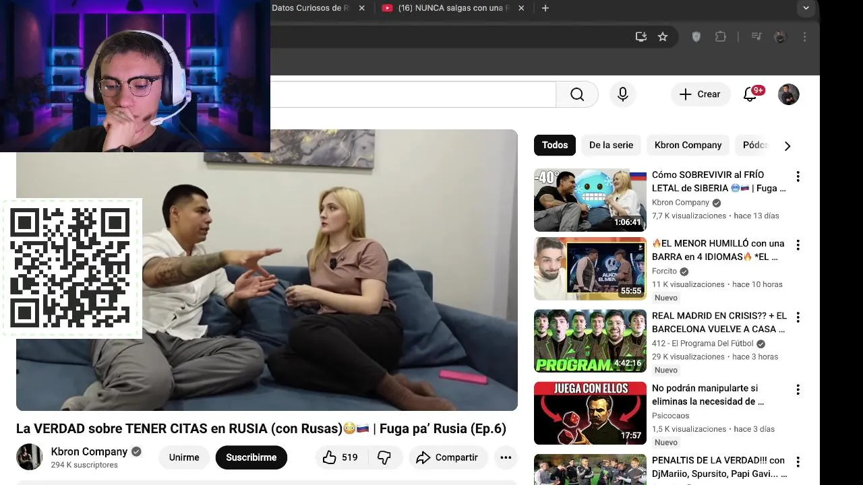863x485 pixels.
Task: Open the Extensions puzzle icon
Action: (x=721, y=37)
